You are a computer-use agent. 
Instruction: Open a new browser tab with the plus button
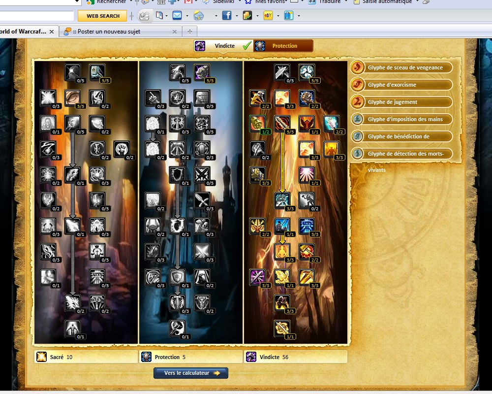[189, 32]
